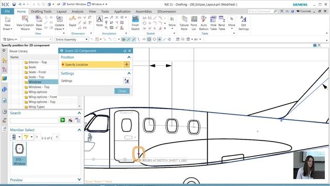Select the Note annotation tool
The width and height of the screenshot is (330, 186).
(100, 20)
